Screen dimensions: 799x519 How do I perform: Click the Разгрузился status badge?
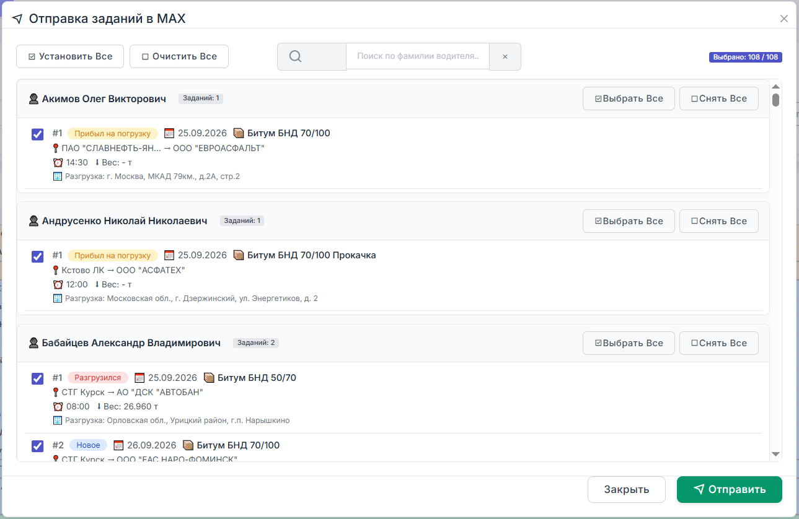98,378
